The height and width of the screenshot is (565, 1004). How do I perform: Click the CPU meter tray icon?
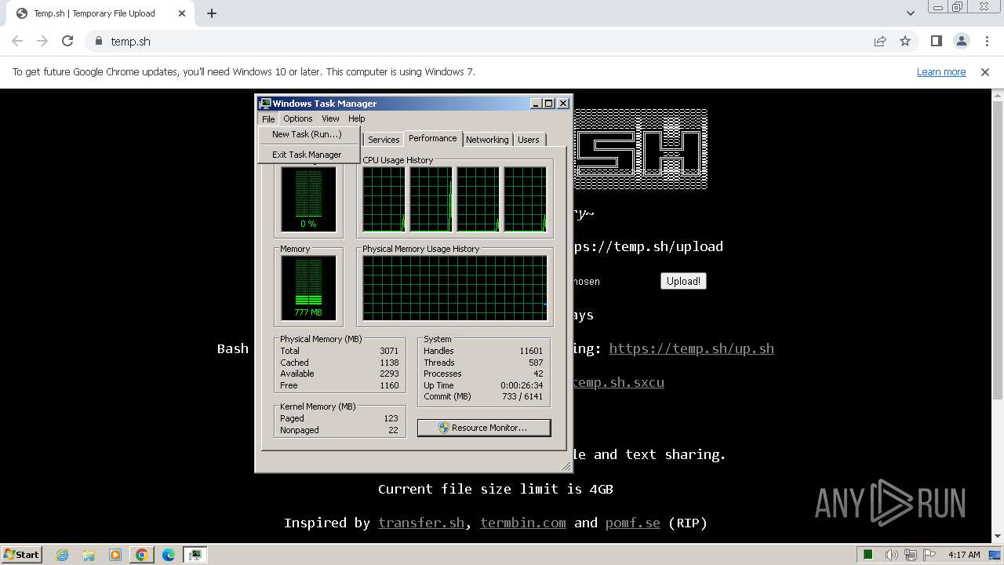(868, 555)
